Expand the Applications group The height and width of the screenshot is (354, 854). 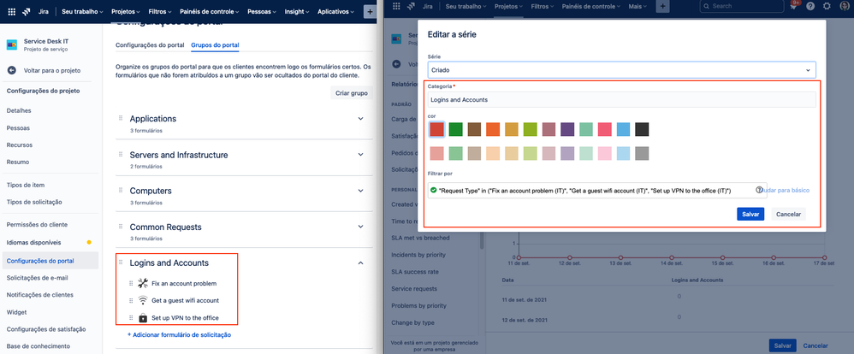[x=360, y=118]
